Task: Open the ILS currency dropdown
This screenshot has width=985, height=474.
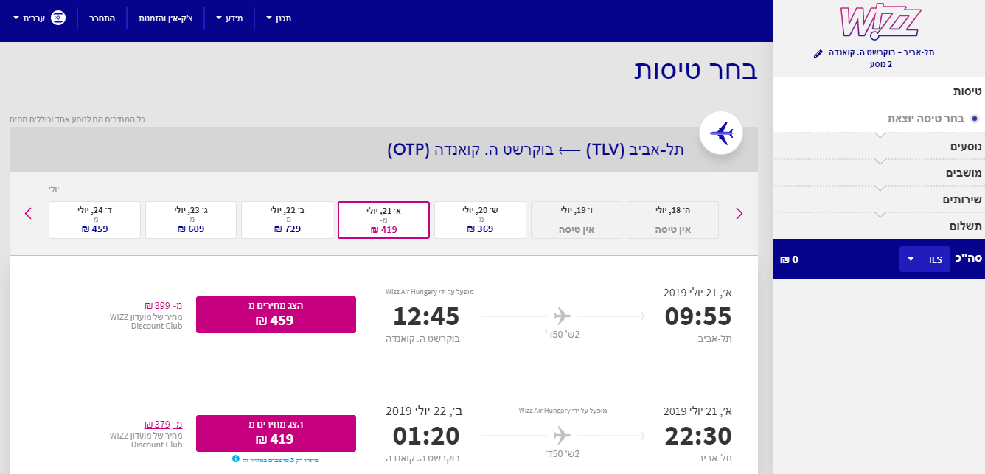Action: 925,259
